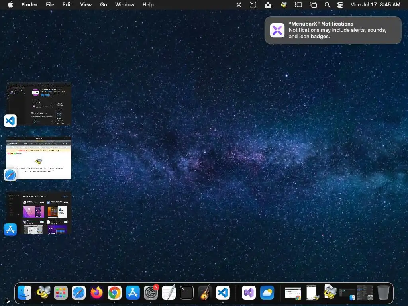Image resolution: width=408 pixels, height=306 pixels.
Task: Open the bee document icon in Dock
Action: (x=330, y=292)
